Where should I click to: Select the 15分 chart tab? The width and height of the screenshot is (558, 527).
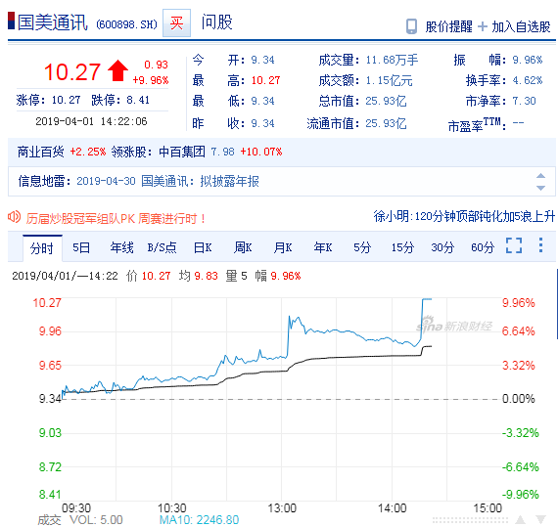403,247
